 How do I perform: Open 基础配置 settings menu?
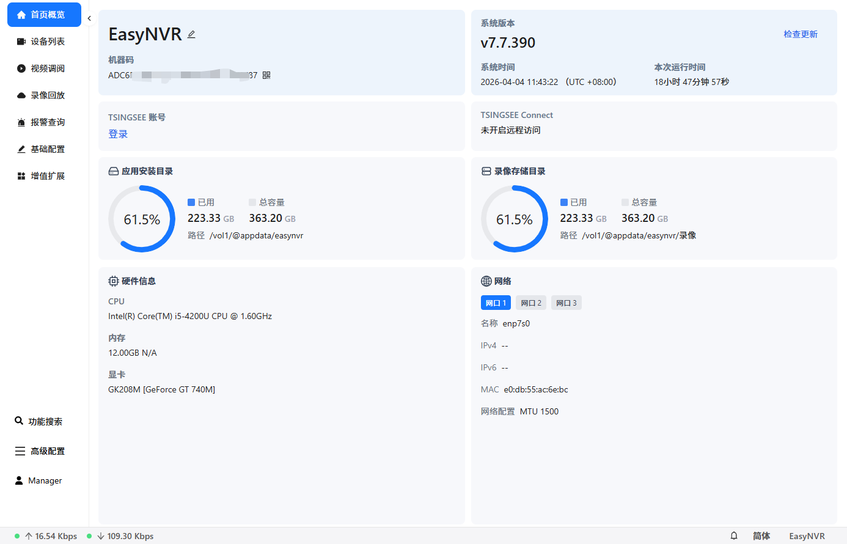[44, 149]
